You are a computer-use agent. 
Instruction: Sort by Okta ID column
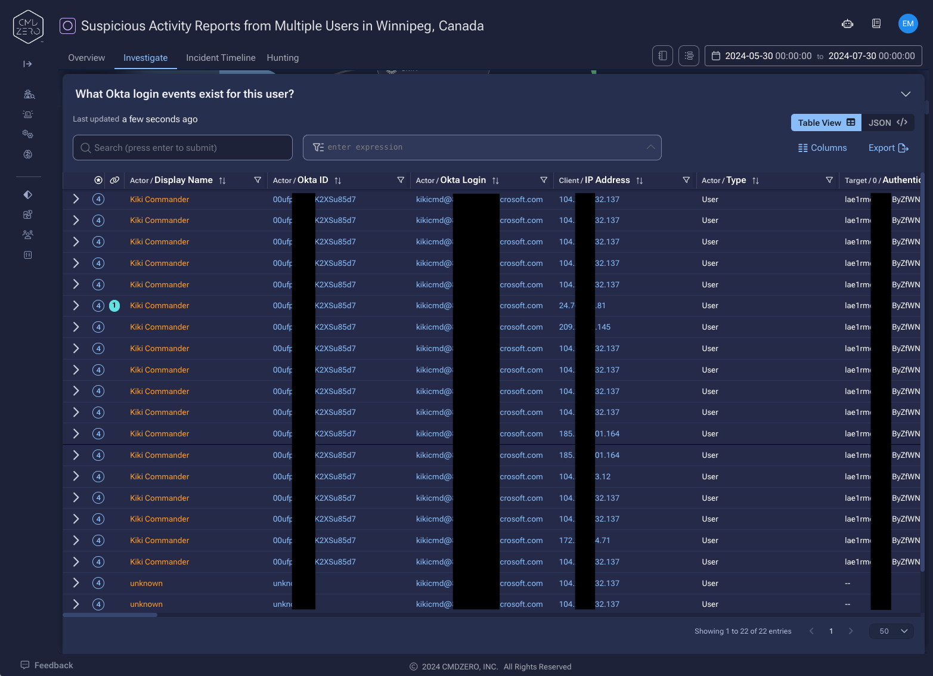click(x=338, y=181)
